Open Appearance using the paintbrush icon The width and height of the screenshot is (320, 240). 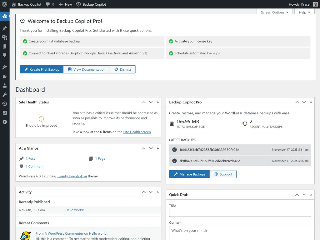4,67
